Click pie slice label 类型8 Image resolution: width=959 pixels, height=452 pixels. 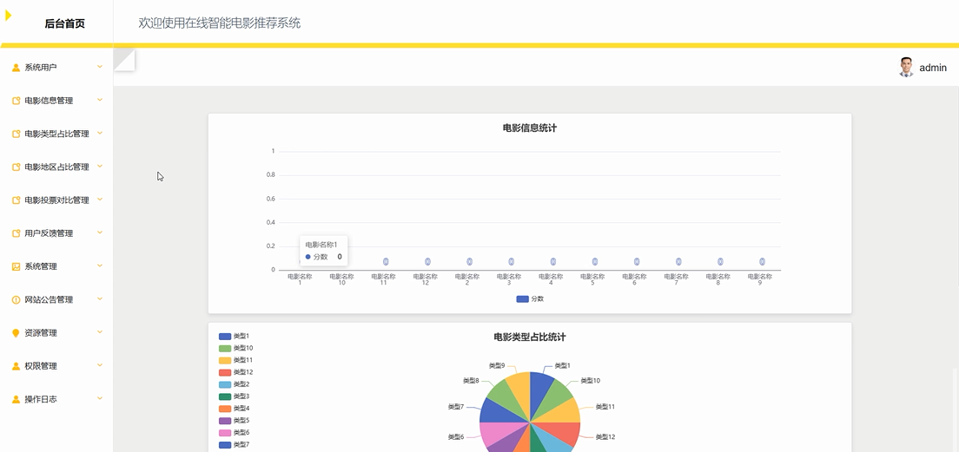click(471, 381)
